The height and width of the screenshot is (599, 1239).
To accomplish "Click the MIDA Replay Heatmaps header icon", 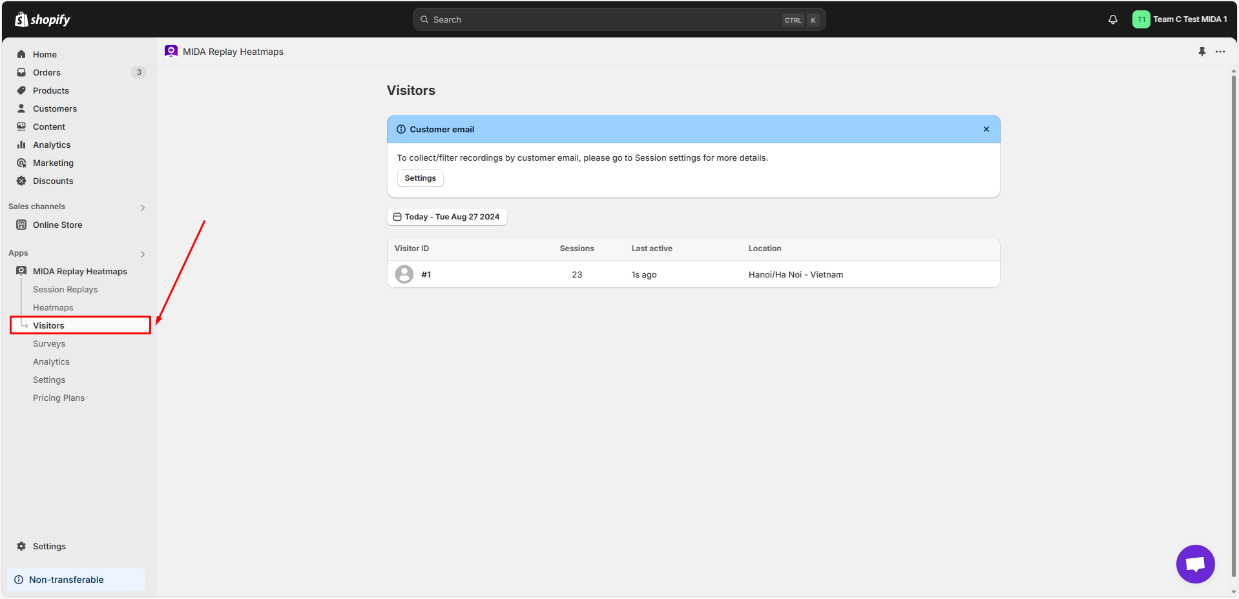I will coord(171,52).
